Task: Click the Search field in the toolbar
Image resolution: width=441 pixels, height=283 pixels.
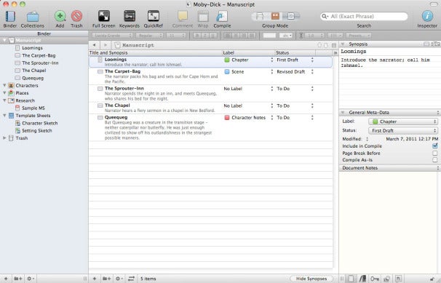Action: [364, 16]
